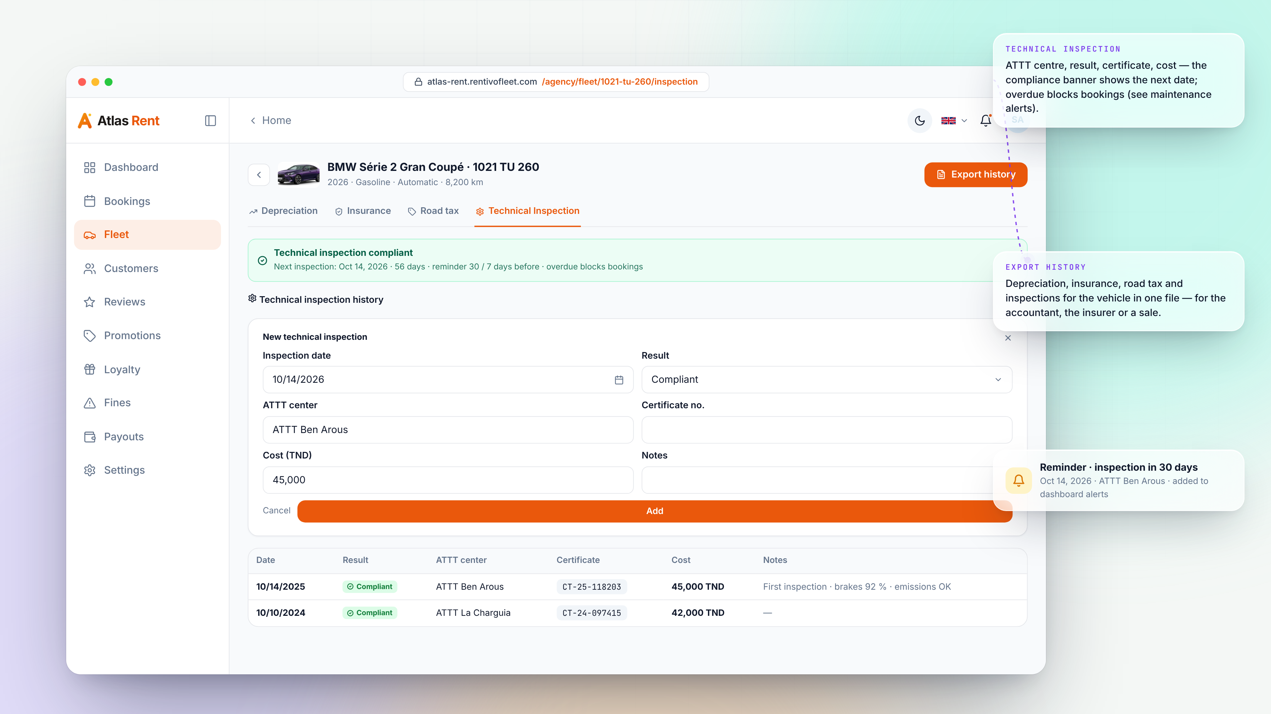
Task: Click the reminder bell icon in the toast
Action: pos(1018,480)
